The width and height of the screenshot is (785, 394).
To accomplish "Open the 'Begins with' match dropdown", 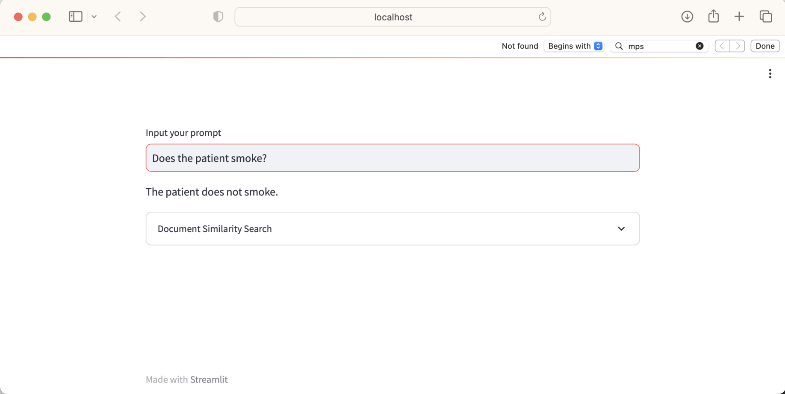I will pos(575,46).
